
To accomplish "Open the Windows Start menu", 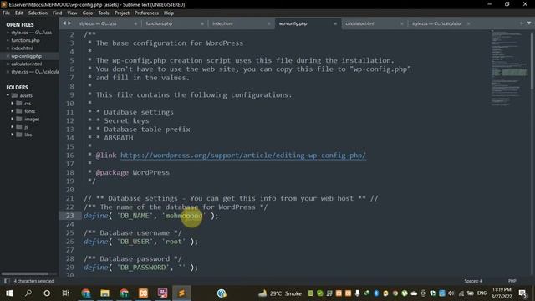I will coord(9,293).
